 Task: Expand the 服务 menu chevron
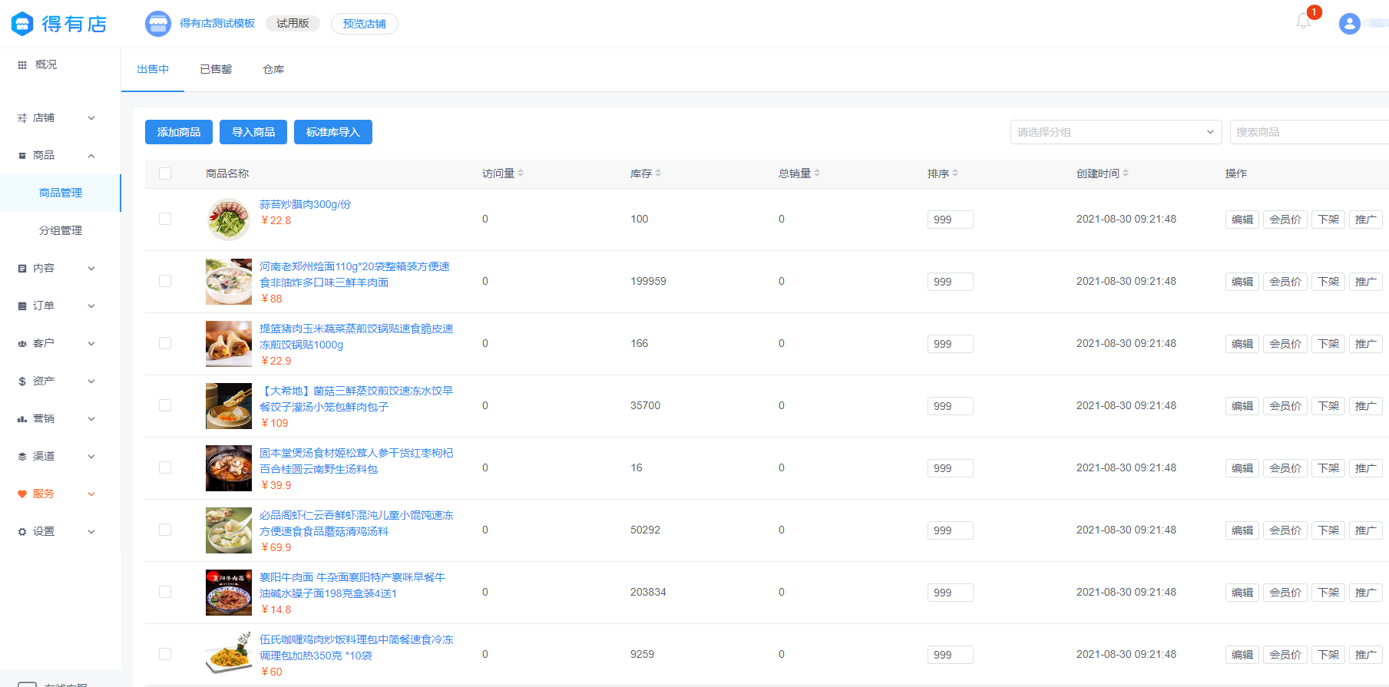click(91, 494)
